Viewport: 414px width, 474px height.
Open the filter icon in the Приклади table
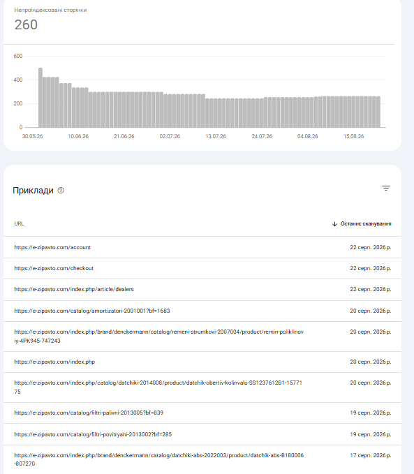[x=386, y=188]
